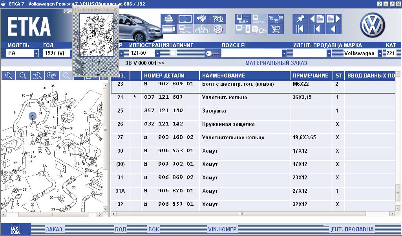402x236 pixels.
Task: Click the LEXCOM logo at the bottom left
Action: pos(15,229)
